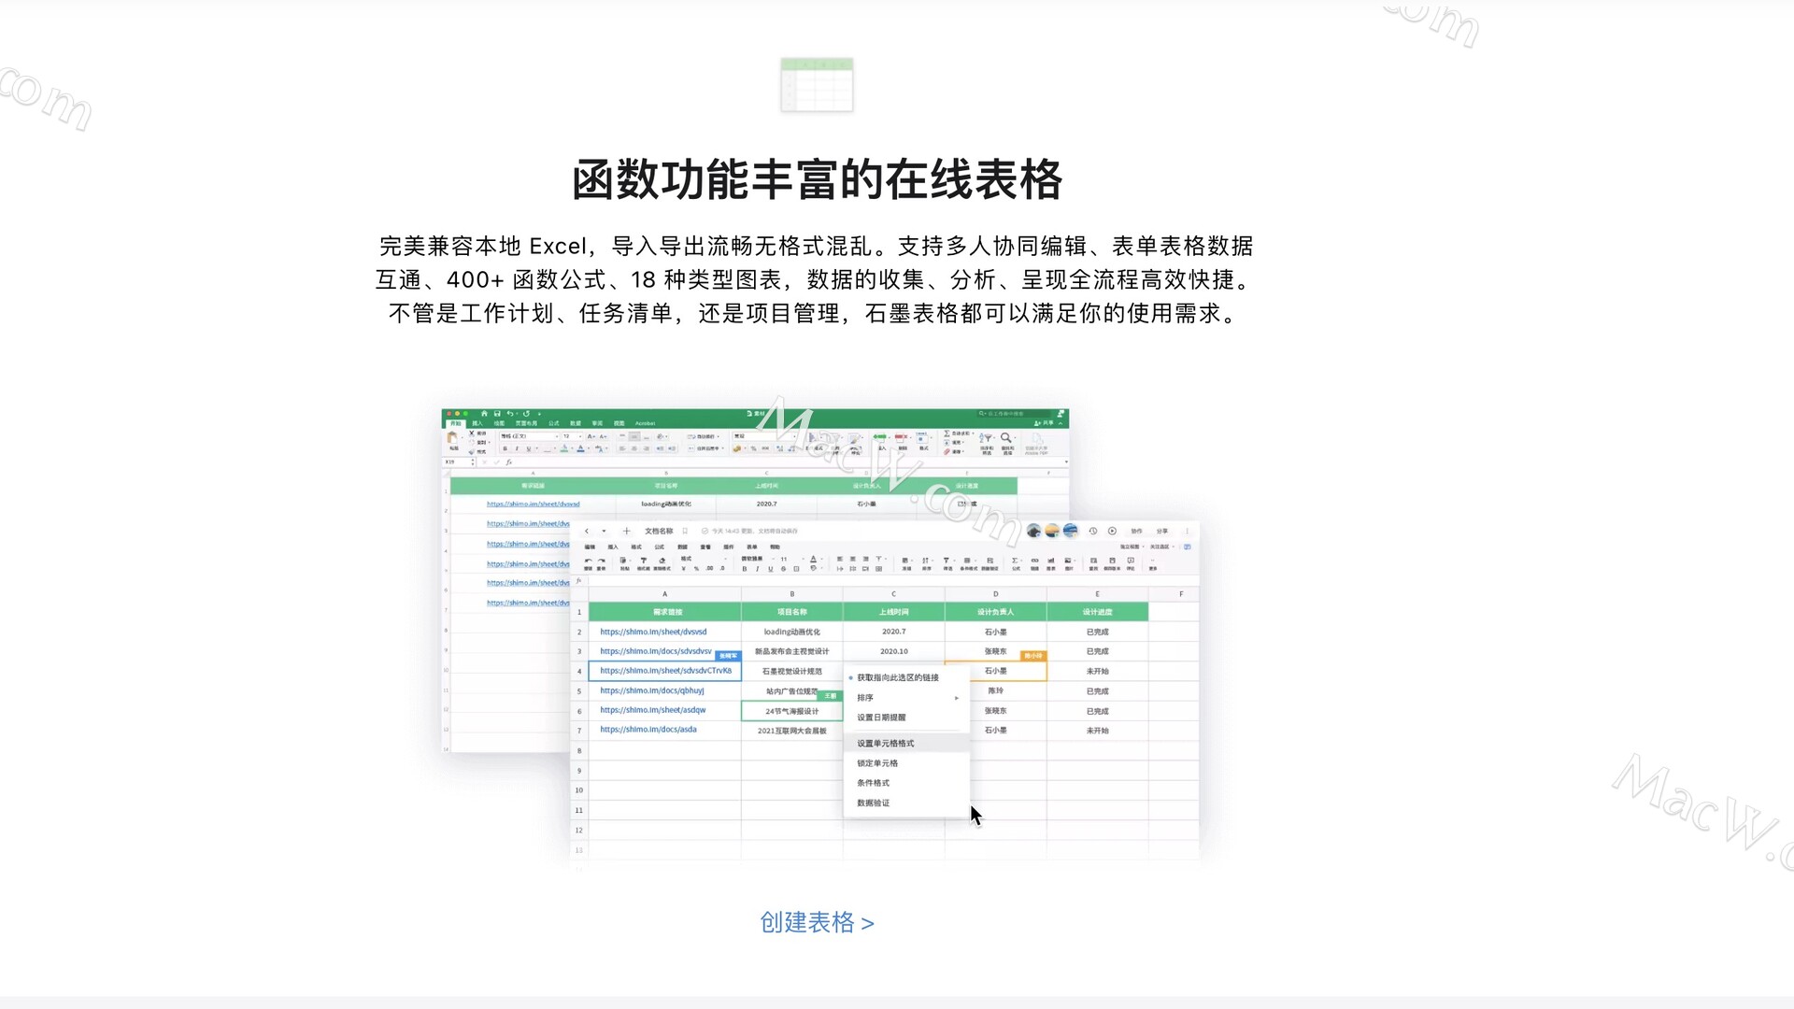Open the 公式 menu in Shimo
The height and width of the screenshot is (1009, 1794).
[x=660, y=547]
